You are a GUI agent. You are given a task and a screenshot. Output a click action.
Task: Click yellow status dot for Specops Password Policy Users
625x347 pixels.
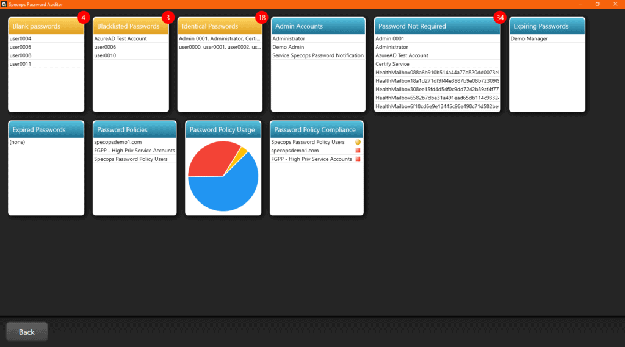pyautogui.click(x=358, y=142)
